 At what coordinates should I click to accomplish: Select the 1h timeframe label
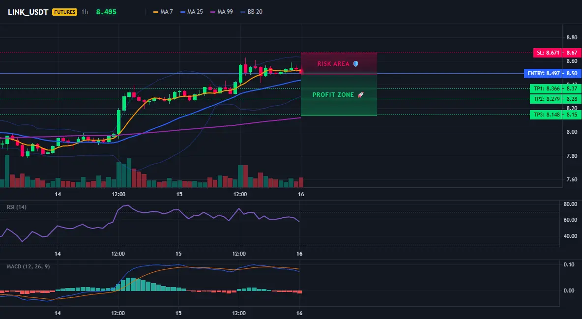[x=85, y=12]
